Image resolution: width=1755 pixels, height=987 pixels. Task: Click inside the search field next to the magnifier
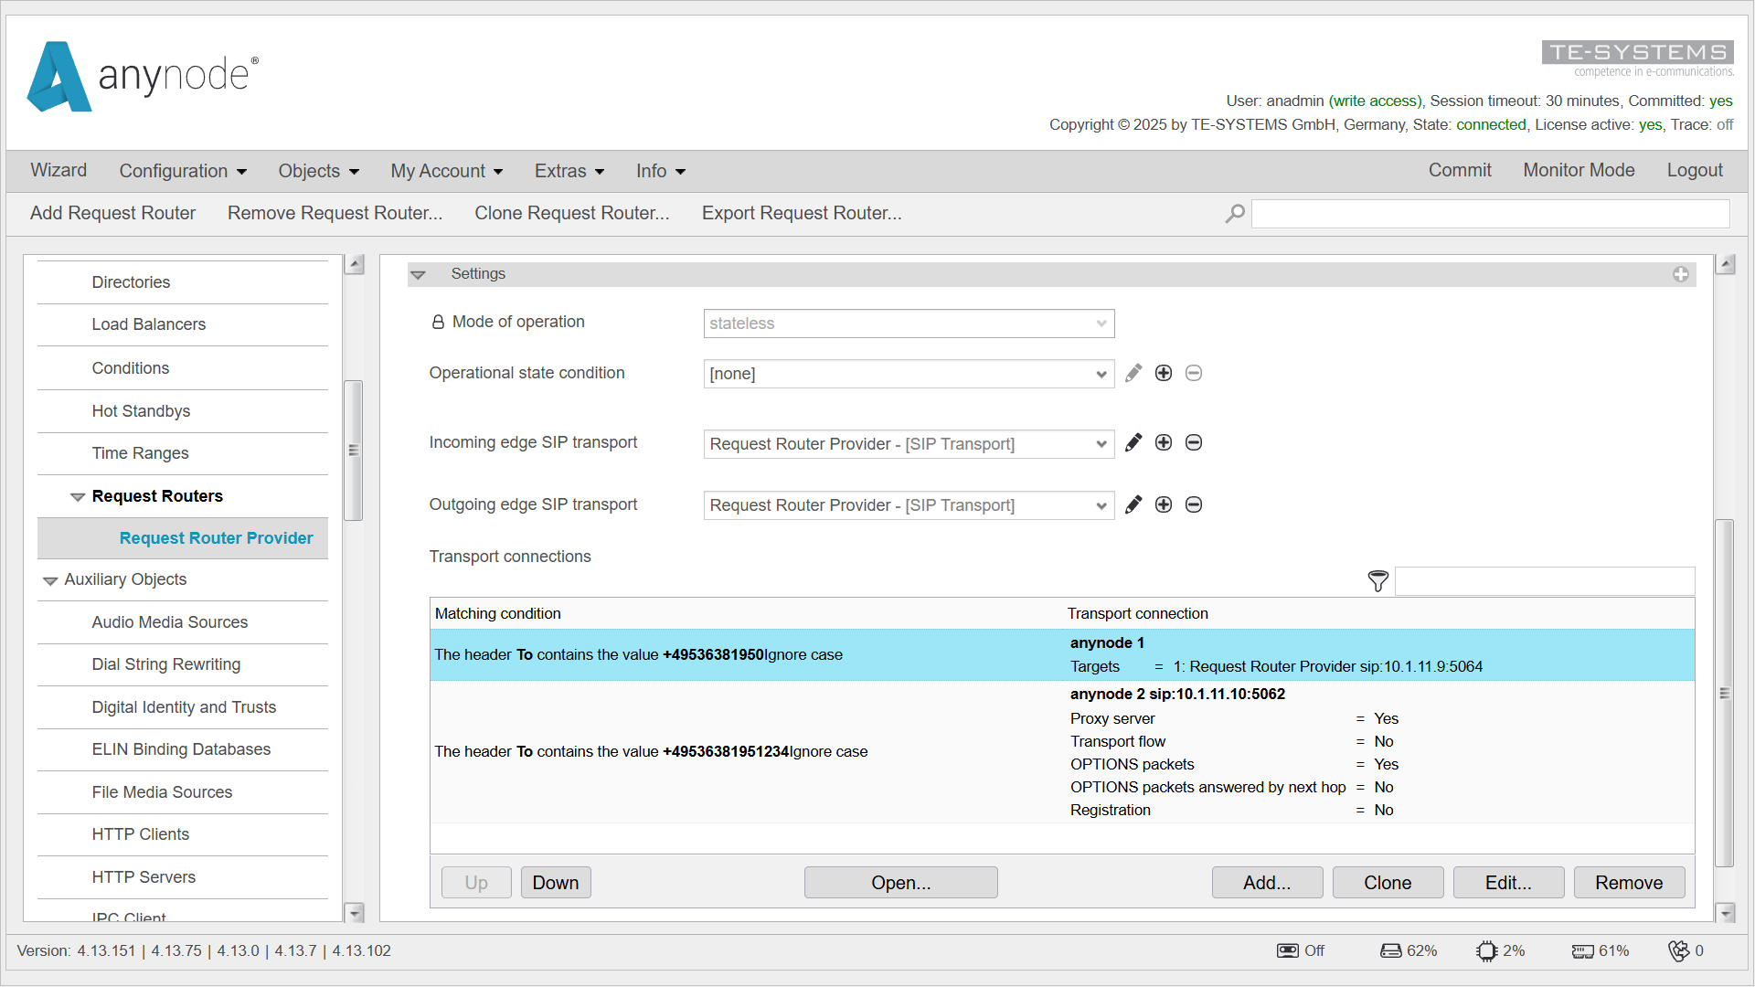pyautogui.click(x=1488, y=213)
